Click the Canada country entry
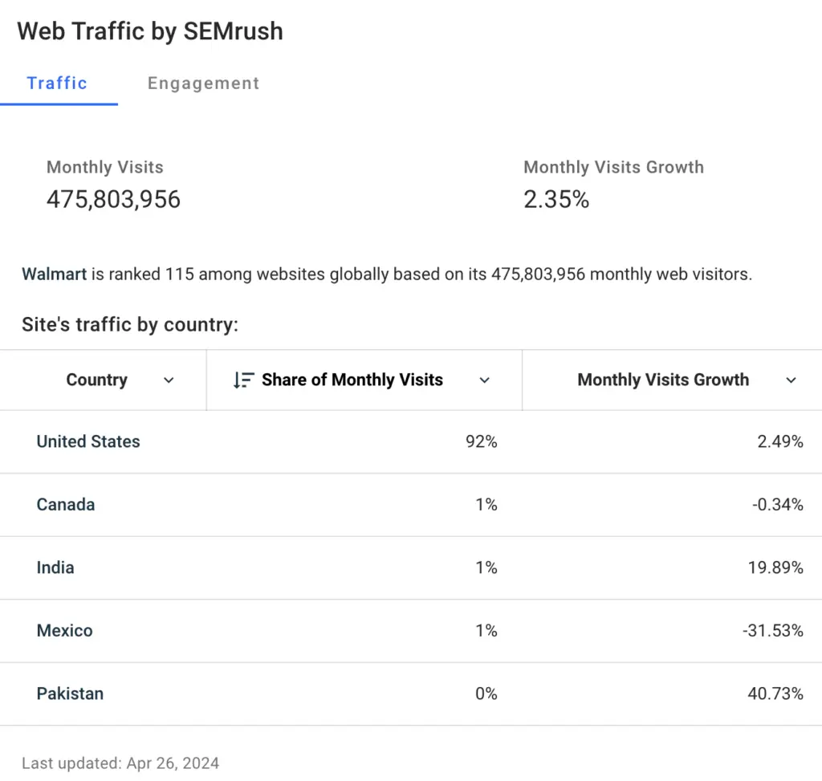This screenshot has width=822, height=781. pos(65,504)
